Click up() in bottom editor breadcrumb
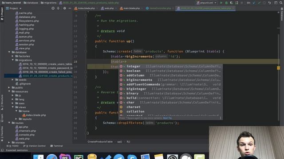 click(119, 142)
